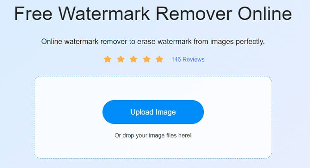Select the word "images" in the subtitle
This screenshot has height=168, width=310.
(222, 42)
